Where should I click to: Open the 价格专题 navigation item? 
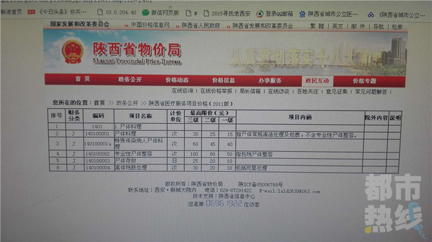[x=364, y=80]
